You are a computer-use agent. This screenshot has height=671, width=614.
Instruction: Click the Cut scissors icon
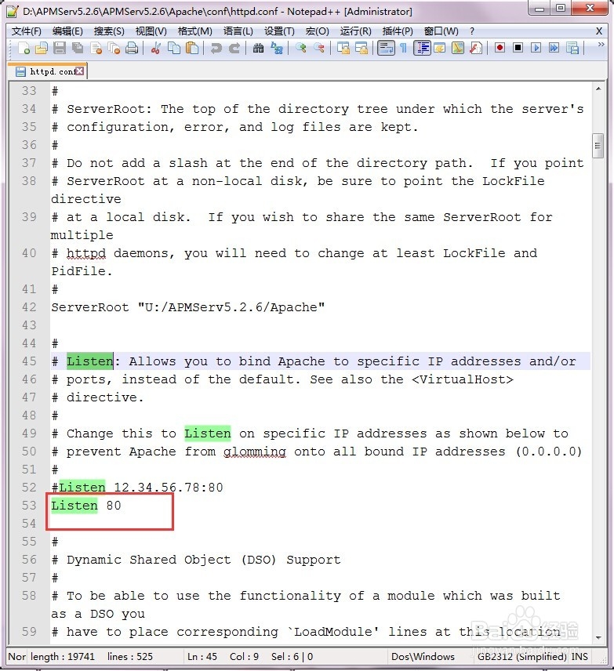155,48
